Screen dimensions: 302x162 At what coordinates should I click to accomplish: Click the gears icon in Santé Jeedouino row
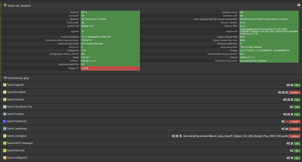click(283, 129)
